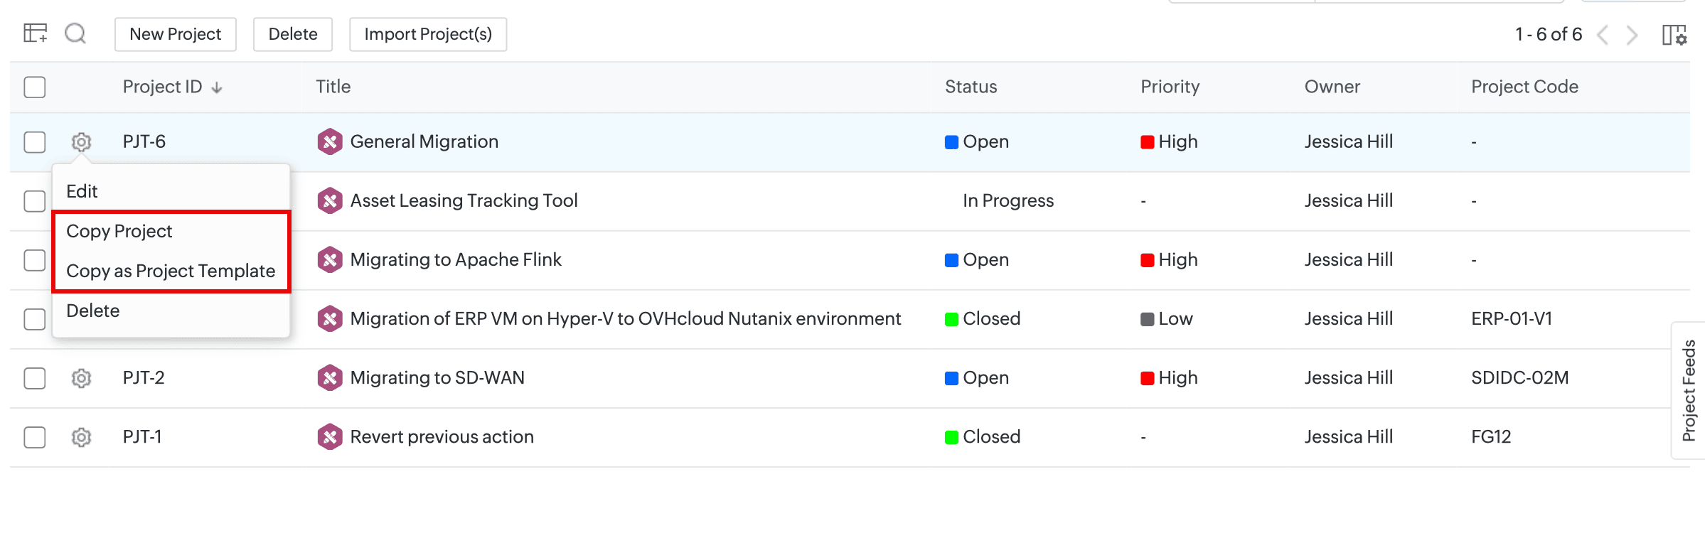
Task: Click project icon beside General Migration
Action: (x=330, y=141)
